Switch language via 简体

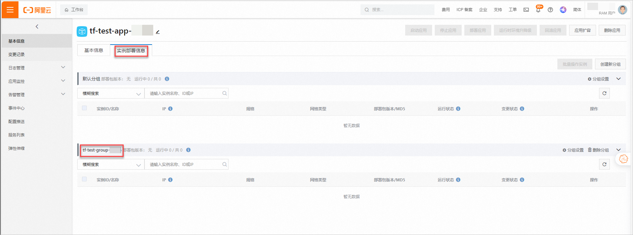(x=577, y=10)
